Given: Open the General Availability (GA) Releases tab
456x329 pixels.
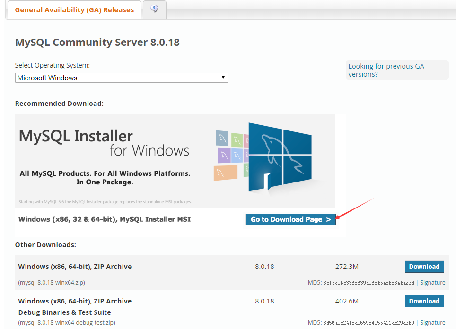Looking at the screenshot, I should (x=74, y=10).
